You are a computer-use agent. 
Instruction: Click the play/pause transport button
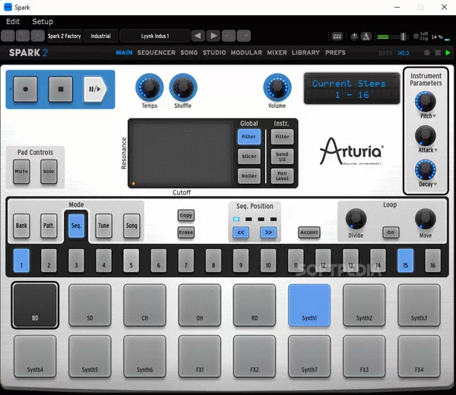[x=96, y=89]
